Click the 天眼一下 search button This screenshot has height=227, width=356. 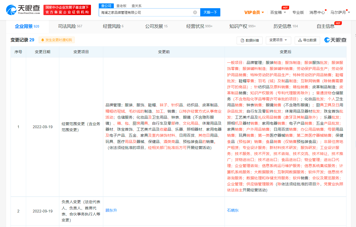click(x=210, y=12)
